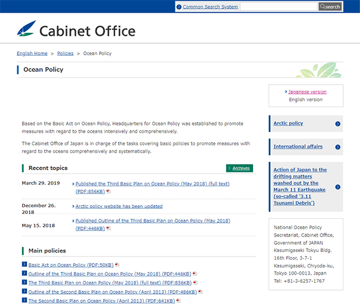Open International affairs sidebar link
360x304 pixels.
tap(298, 146)
